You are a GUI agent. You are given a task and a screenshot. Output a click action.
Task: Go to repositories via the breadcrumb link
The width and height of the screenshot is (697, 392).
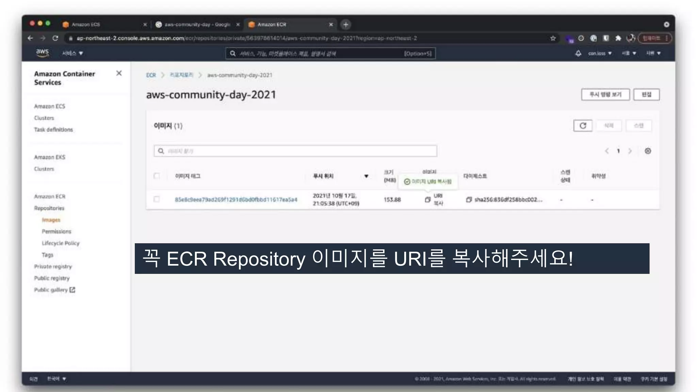[181, 75]
